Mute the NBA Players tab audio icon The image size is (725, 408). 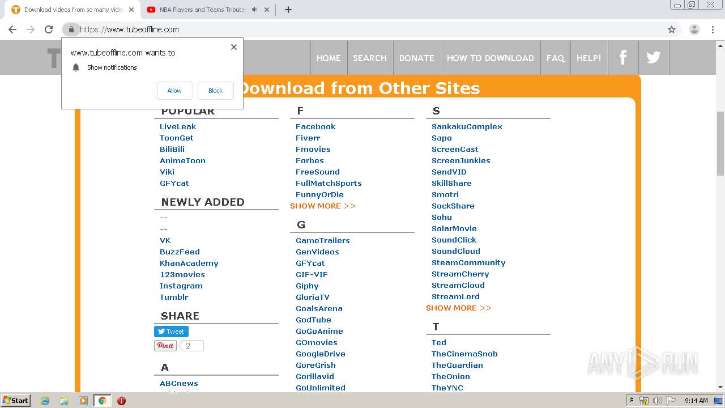(x=254, y=10)
